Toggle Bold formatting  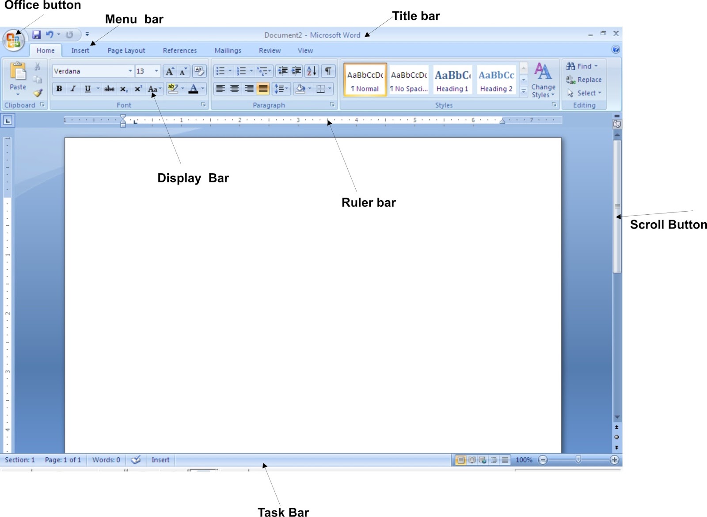tap(59, 89)
